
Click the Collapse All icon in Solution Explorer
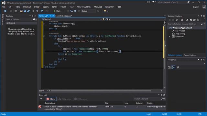click(x=194, y=20)
